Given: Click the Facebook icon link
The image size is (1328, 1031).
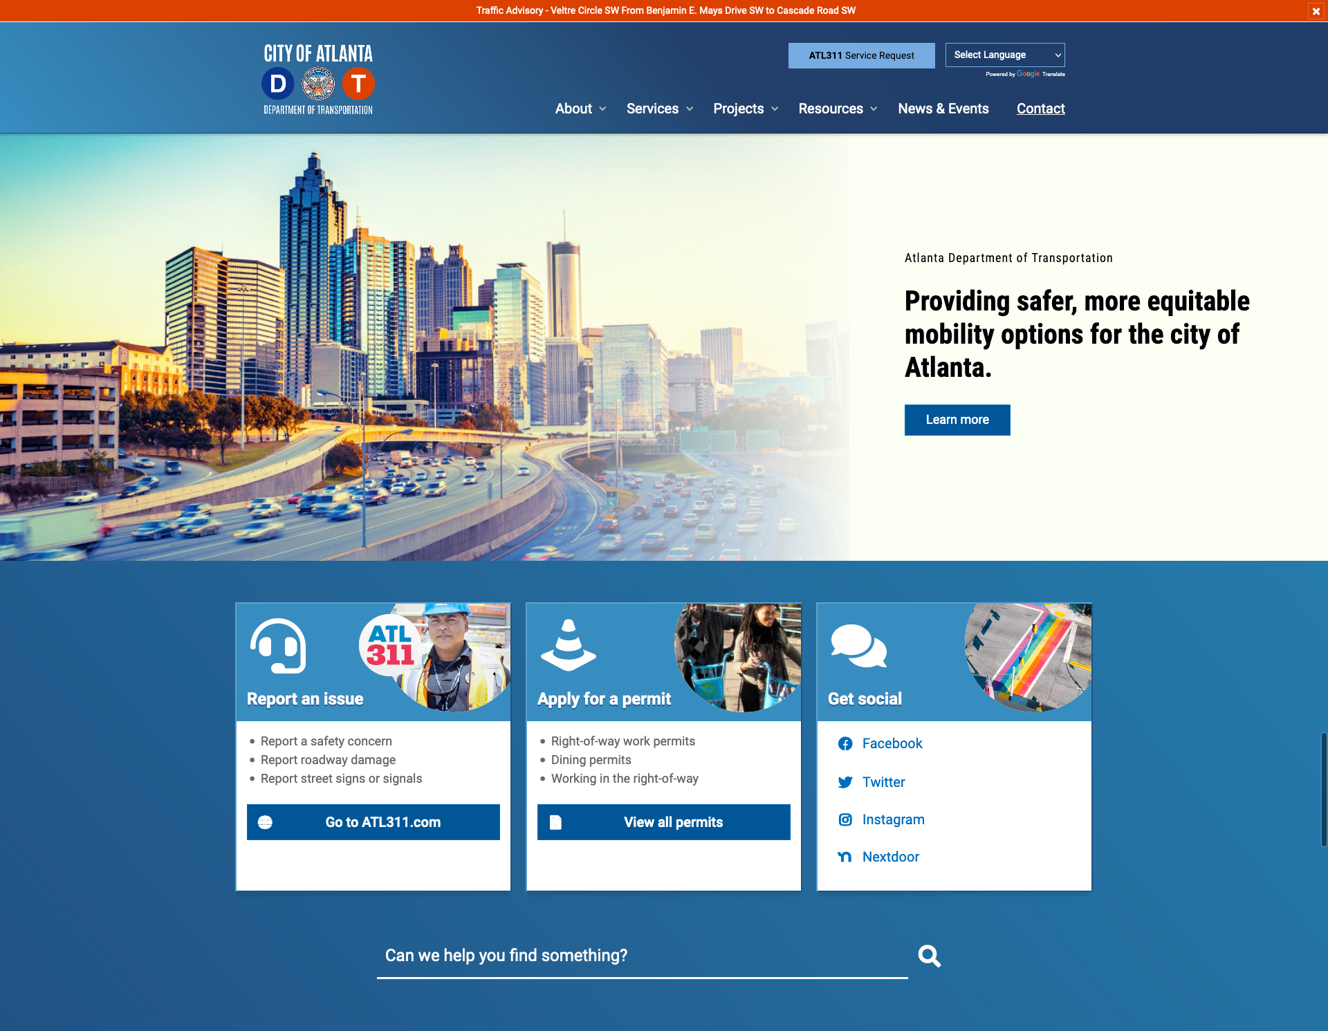Looking at the screenshot, I should click(x=844, y=743).
